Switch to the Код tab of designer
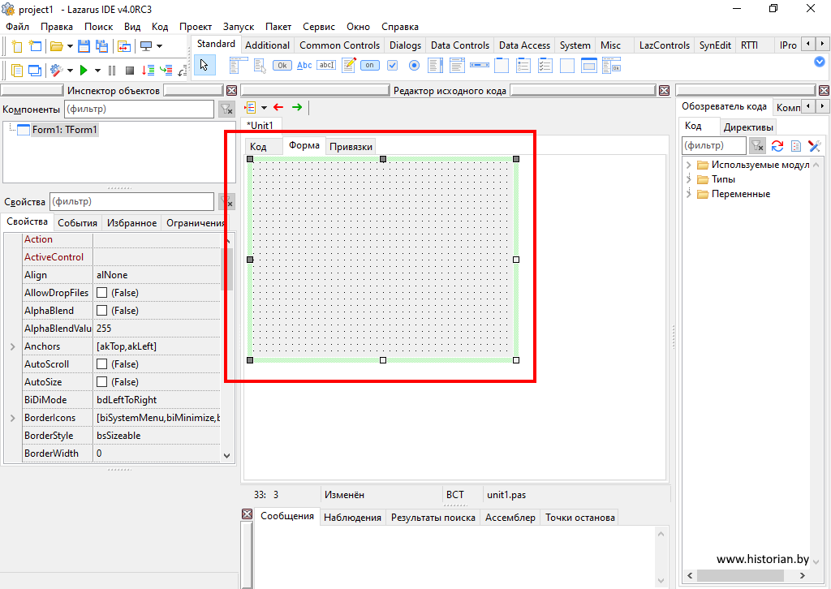The height and width of the screenshot is (589, 831). click(258, 147)
